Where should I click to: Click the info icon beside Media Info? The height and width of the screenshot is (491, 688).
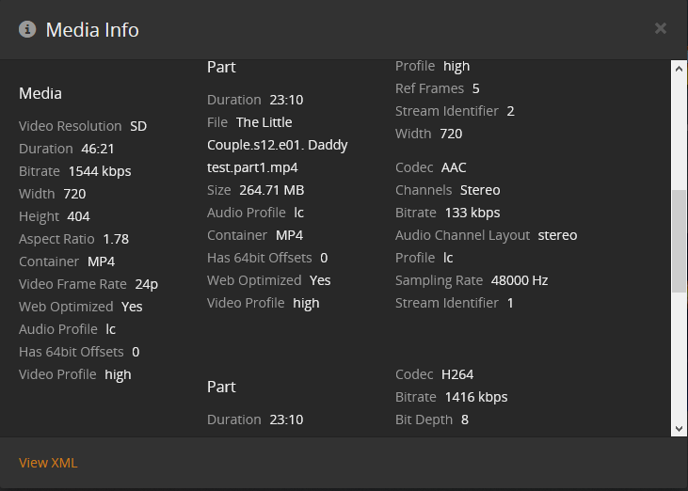click(x=27, y=29)
